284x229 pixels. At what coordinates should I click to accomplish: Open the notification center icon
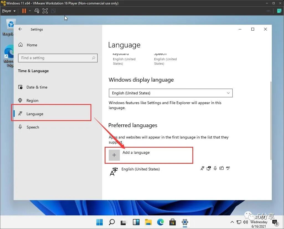pos(275,222)
